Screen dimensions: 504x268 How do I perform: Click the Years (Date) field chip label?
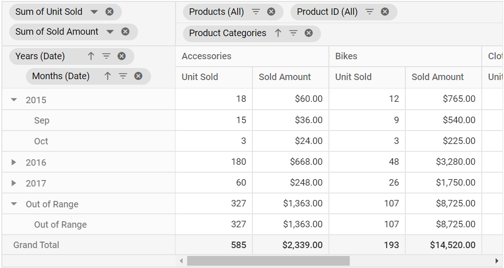tap(40, 56)
